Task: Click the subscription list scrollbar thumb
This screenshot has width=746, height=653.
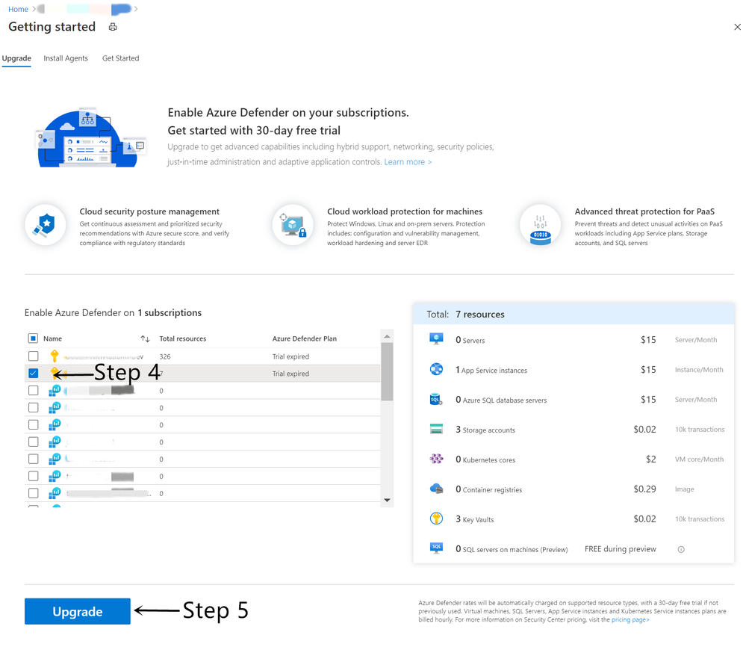Action: [388, 371]
